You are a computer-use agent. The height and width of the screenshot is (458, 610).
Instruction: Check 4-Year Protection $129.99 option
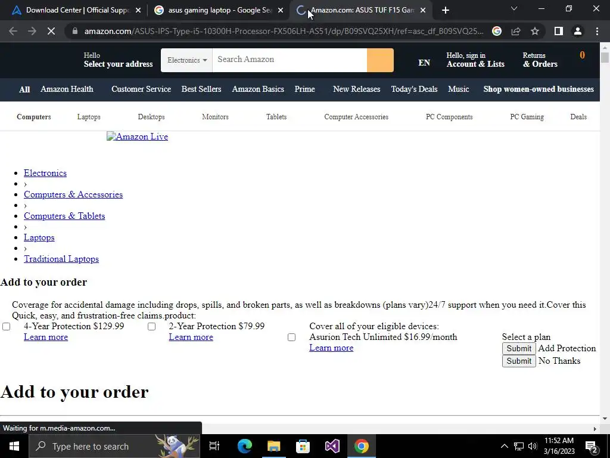(x=6, y=326)
